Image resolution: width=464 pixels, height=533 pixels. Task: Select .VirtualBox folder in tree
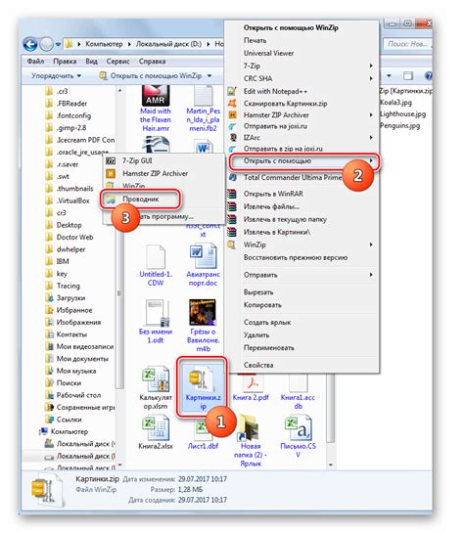click(72, 200)
